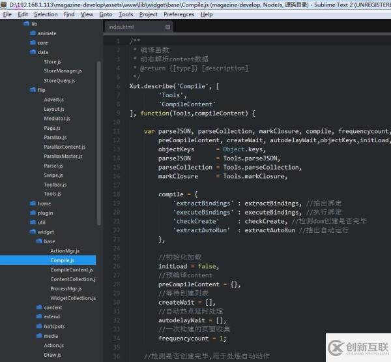This screenshot has width=391, height=362.
Task: Click the data folder icon
Action: click(33, 52)
